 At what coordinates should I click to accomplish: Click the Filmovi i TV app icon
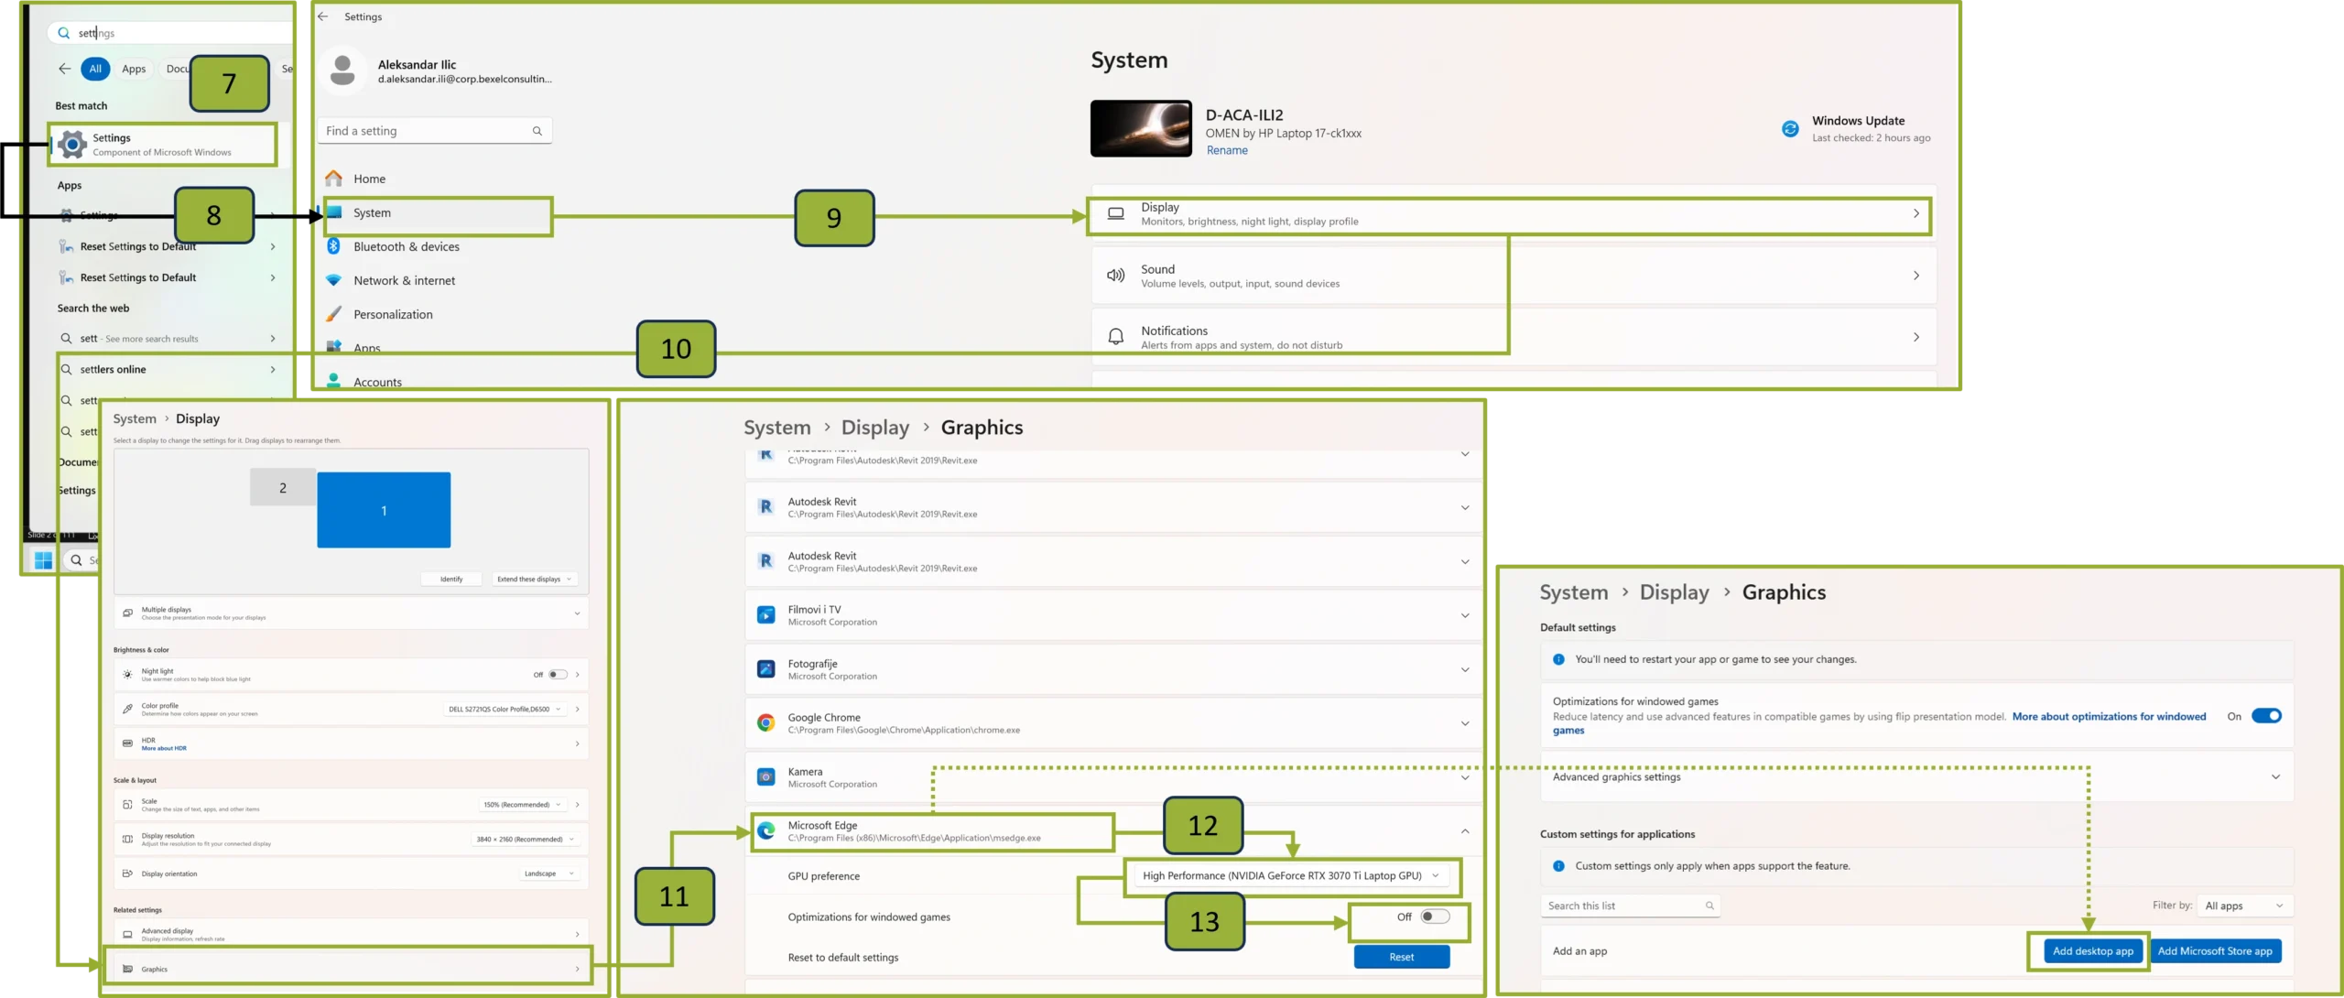pyautogui.click(x=766, y=615)
